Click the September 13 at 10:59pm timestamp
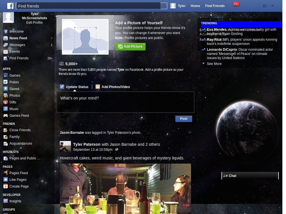Screen dimensions: 286x214 [x=93, y=150]
